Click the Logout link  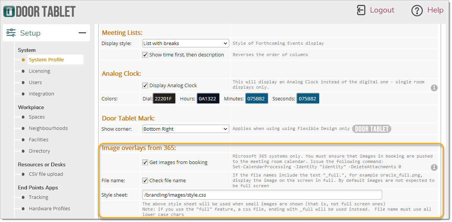click(382, 10)
